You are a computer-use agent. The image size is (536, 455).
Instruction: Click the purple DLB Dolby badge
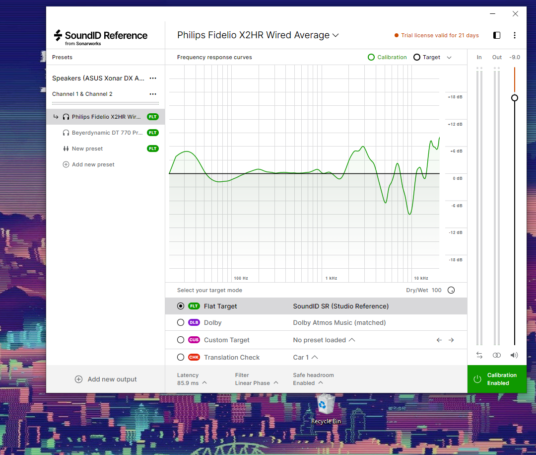(194, 322)
